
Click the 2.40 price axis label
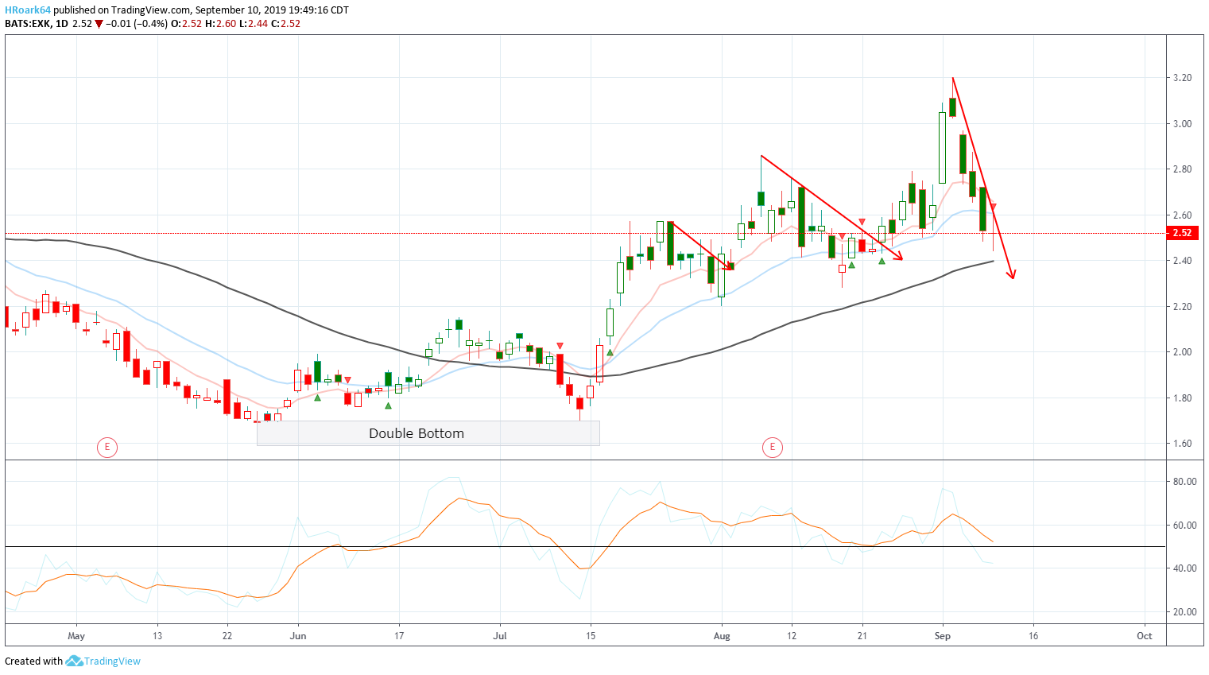1183,261
